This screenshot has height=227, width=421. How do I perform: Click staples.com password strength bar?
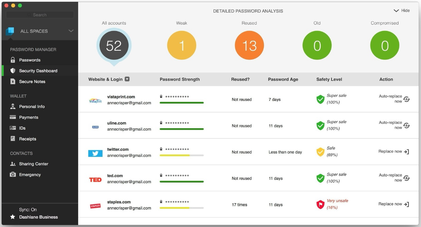click(x=182, y=208)
